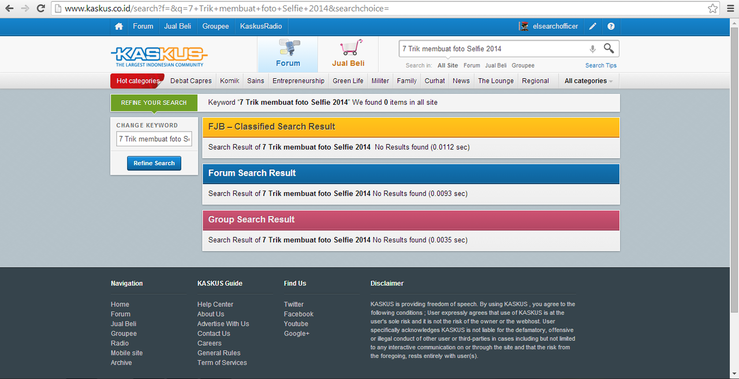
Task: Set search scope to Forum
Action: [472, 66]
